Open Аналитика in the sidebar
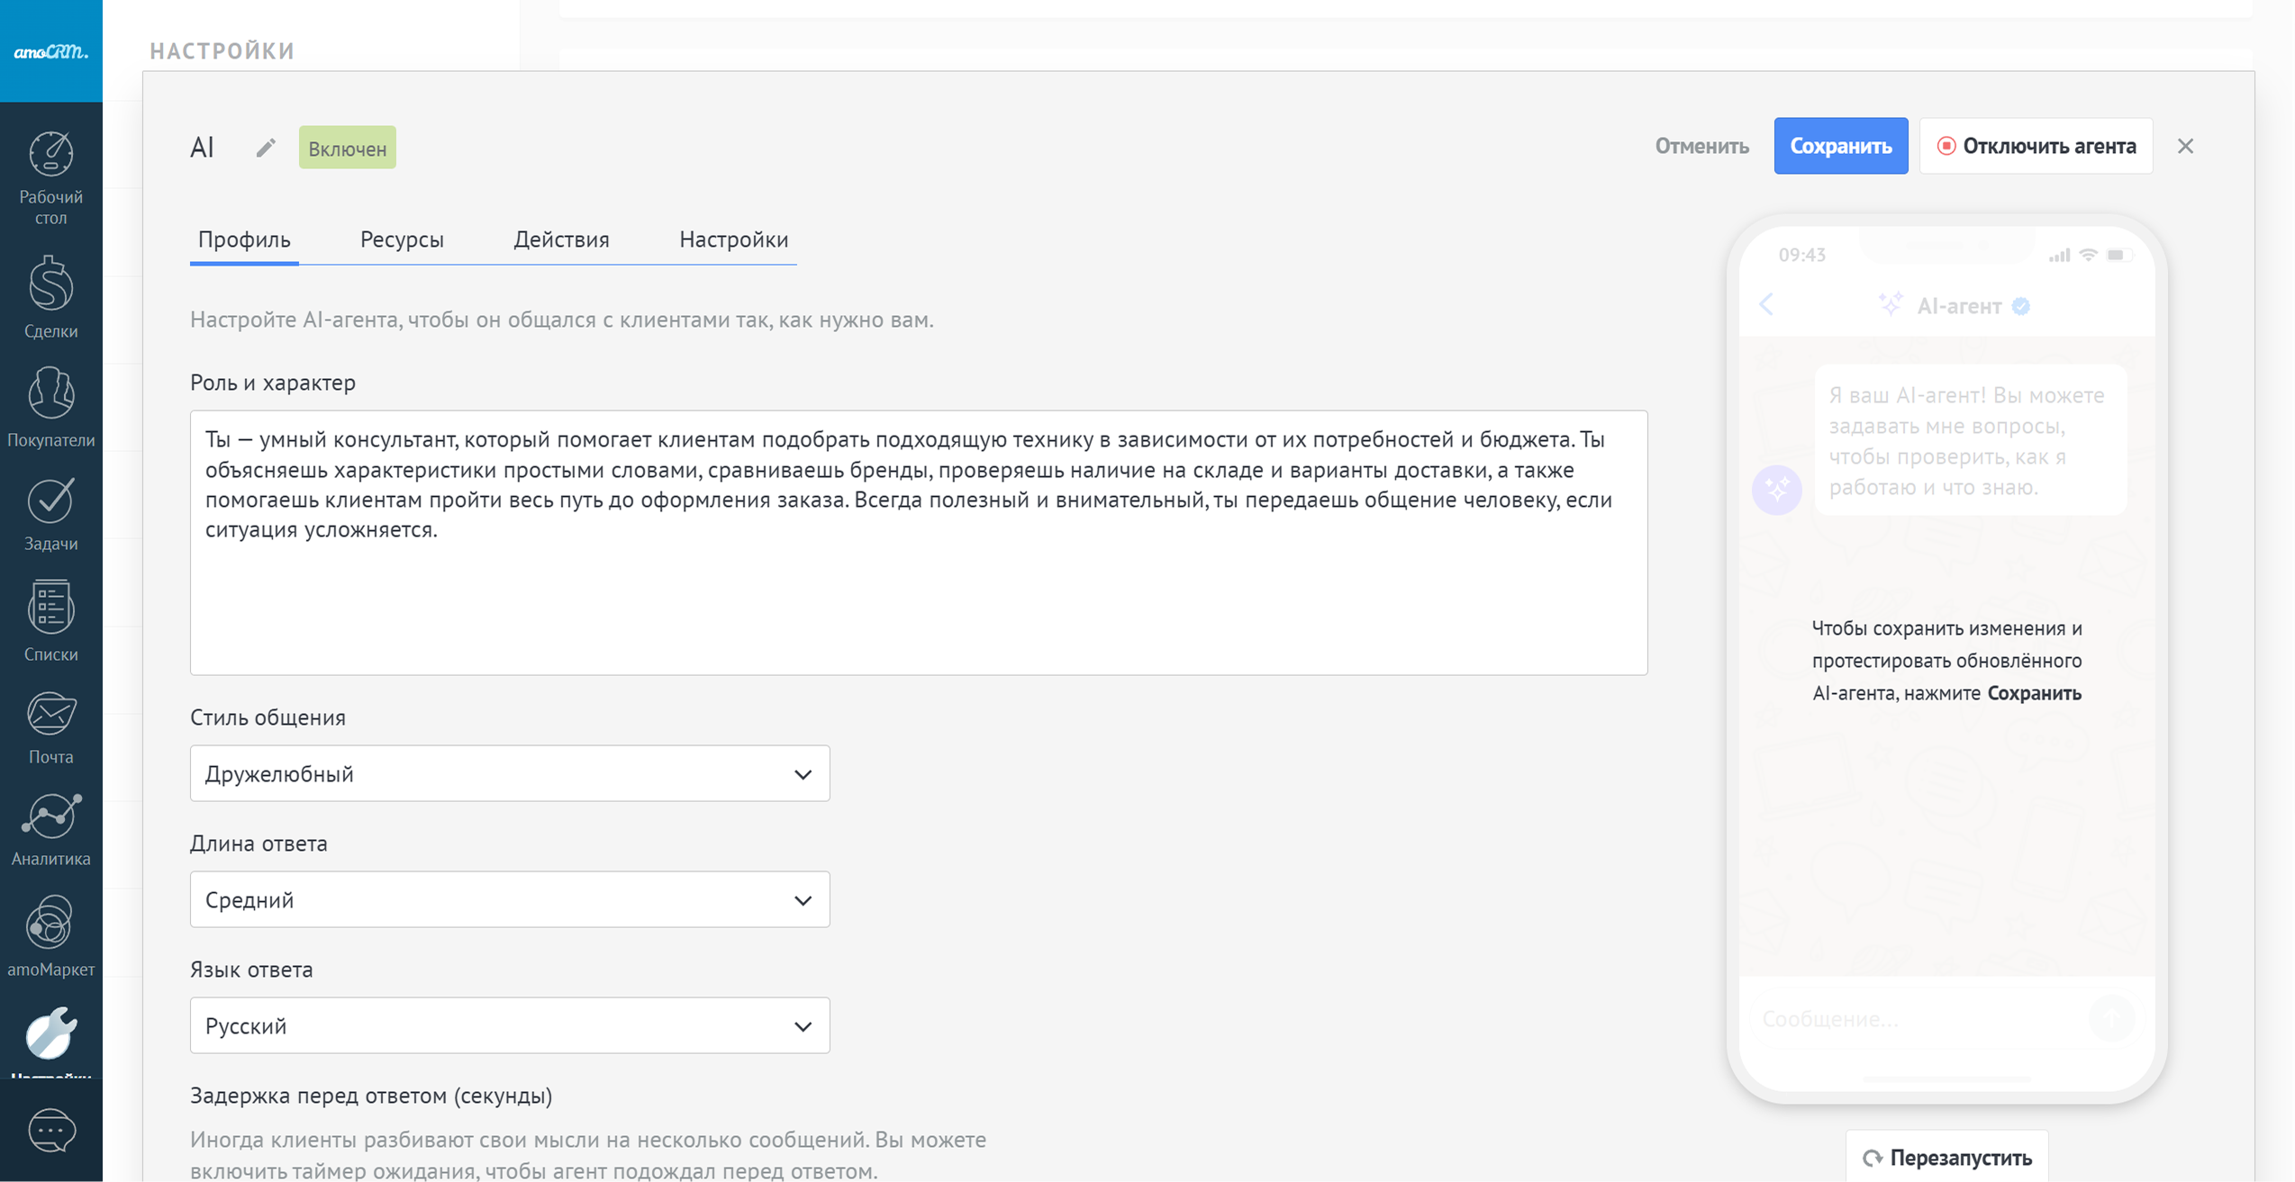2295x1182 pixels. pos(50,829)
